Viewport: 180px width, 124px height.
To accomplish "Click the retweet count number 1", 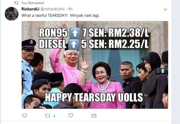I will click(54, 116).
